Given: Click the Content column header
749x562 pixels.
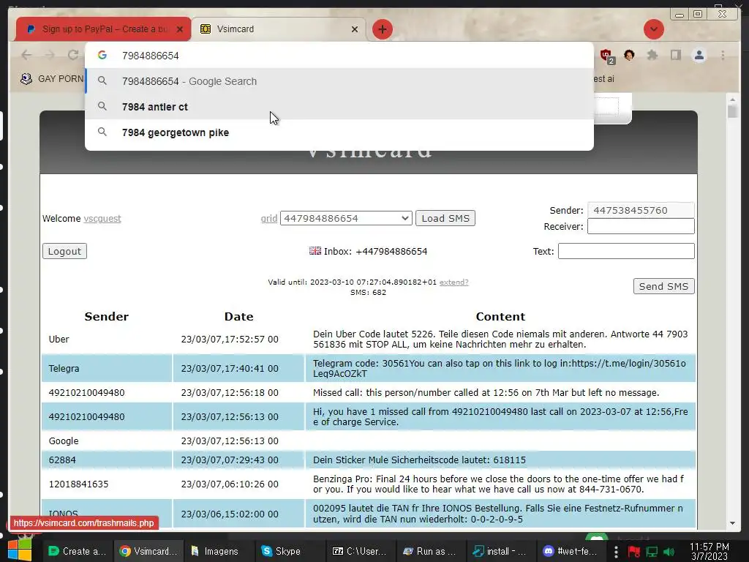Looking at the screenshot, I should pos(500,316).
